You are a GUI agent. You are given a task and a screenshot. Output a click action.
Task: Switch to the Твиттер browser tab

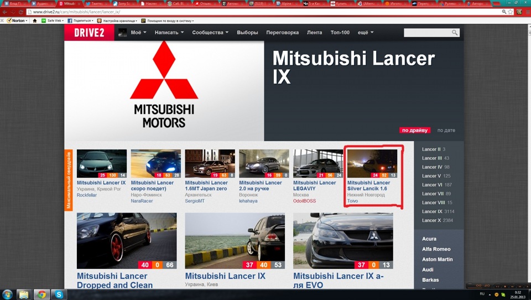click(96, 3)
